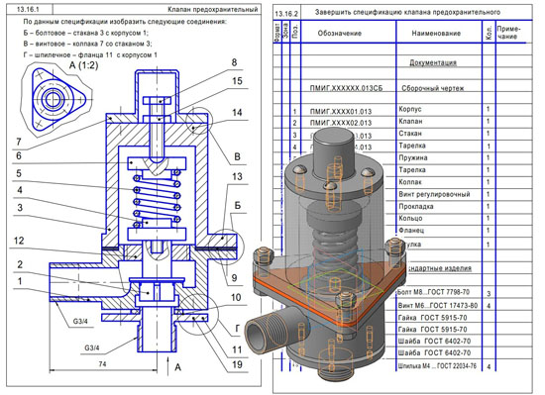The height and width of the screenshot is (395, 545).
Task: Click the Наименование column header
Action: 436,34
